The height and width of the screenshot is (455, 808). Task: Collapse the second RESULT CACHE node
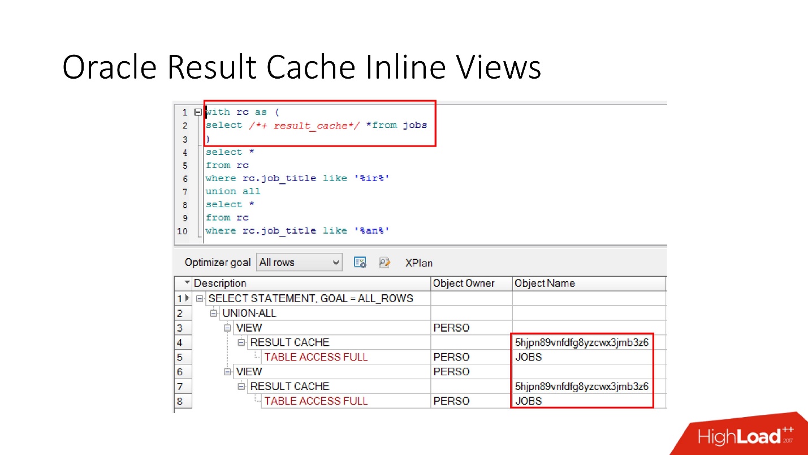click(x=241, y=386)
